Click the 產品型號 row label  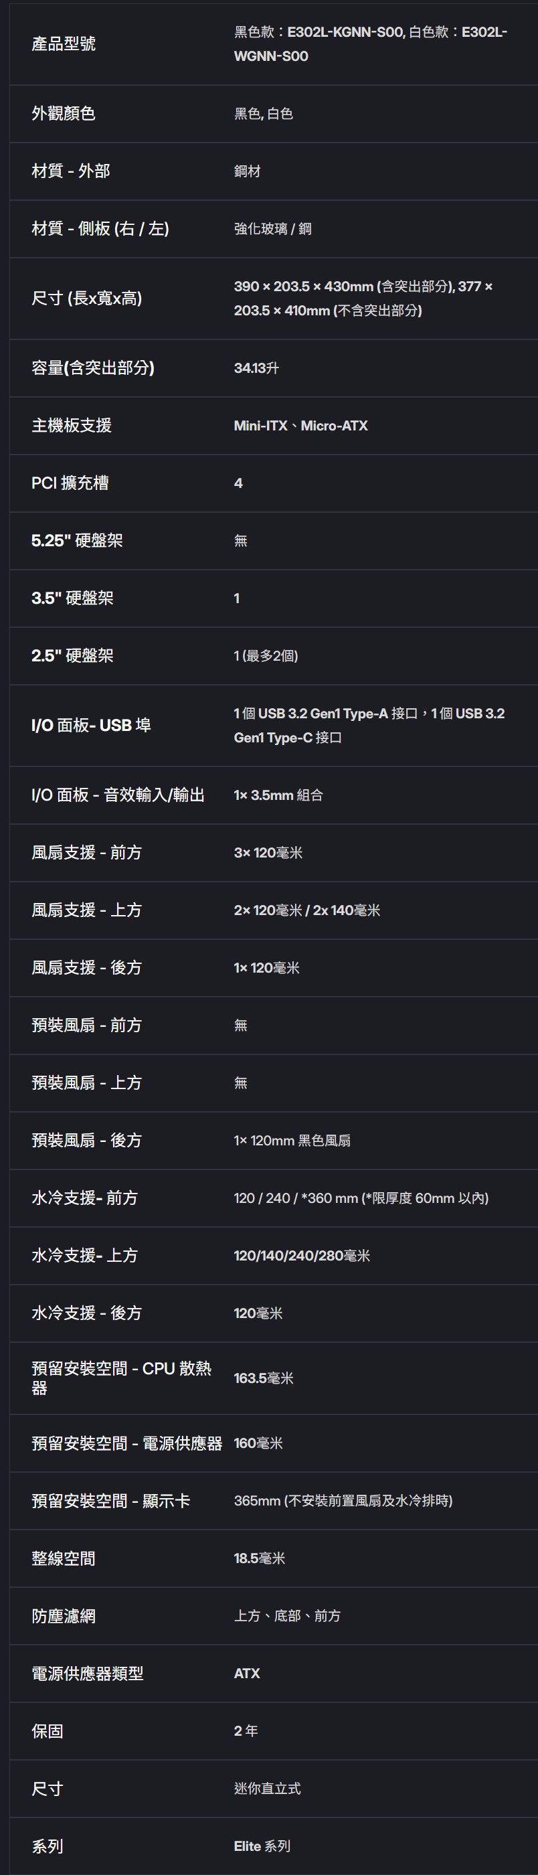pyautogui.click(x=64, y=44)
